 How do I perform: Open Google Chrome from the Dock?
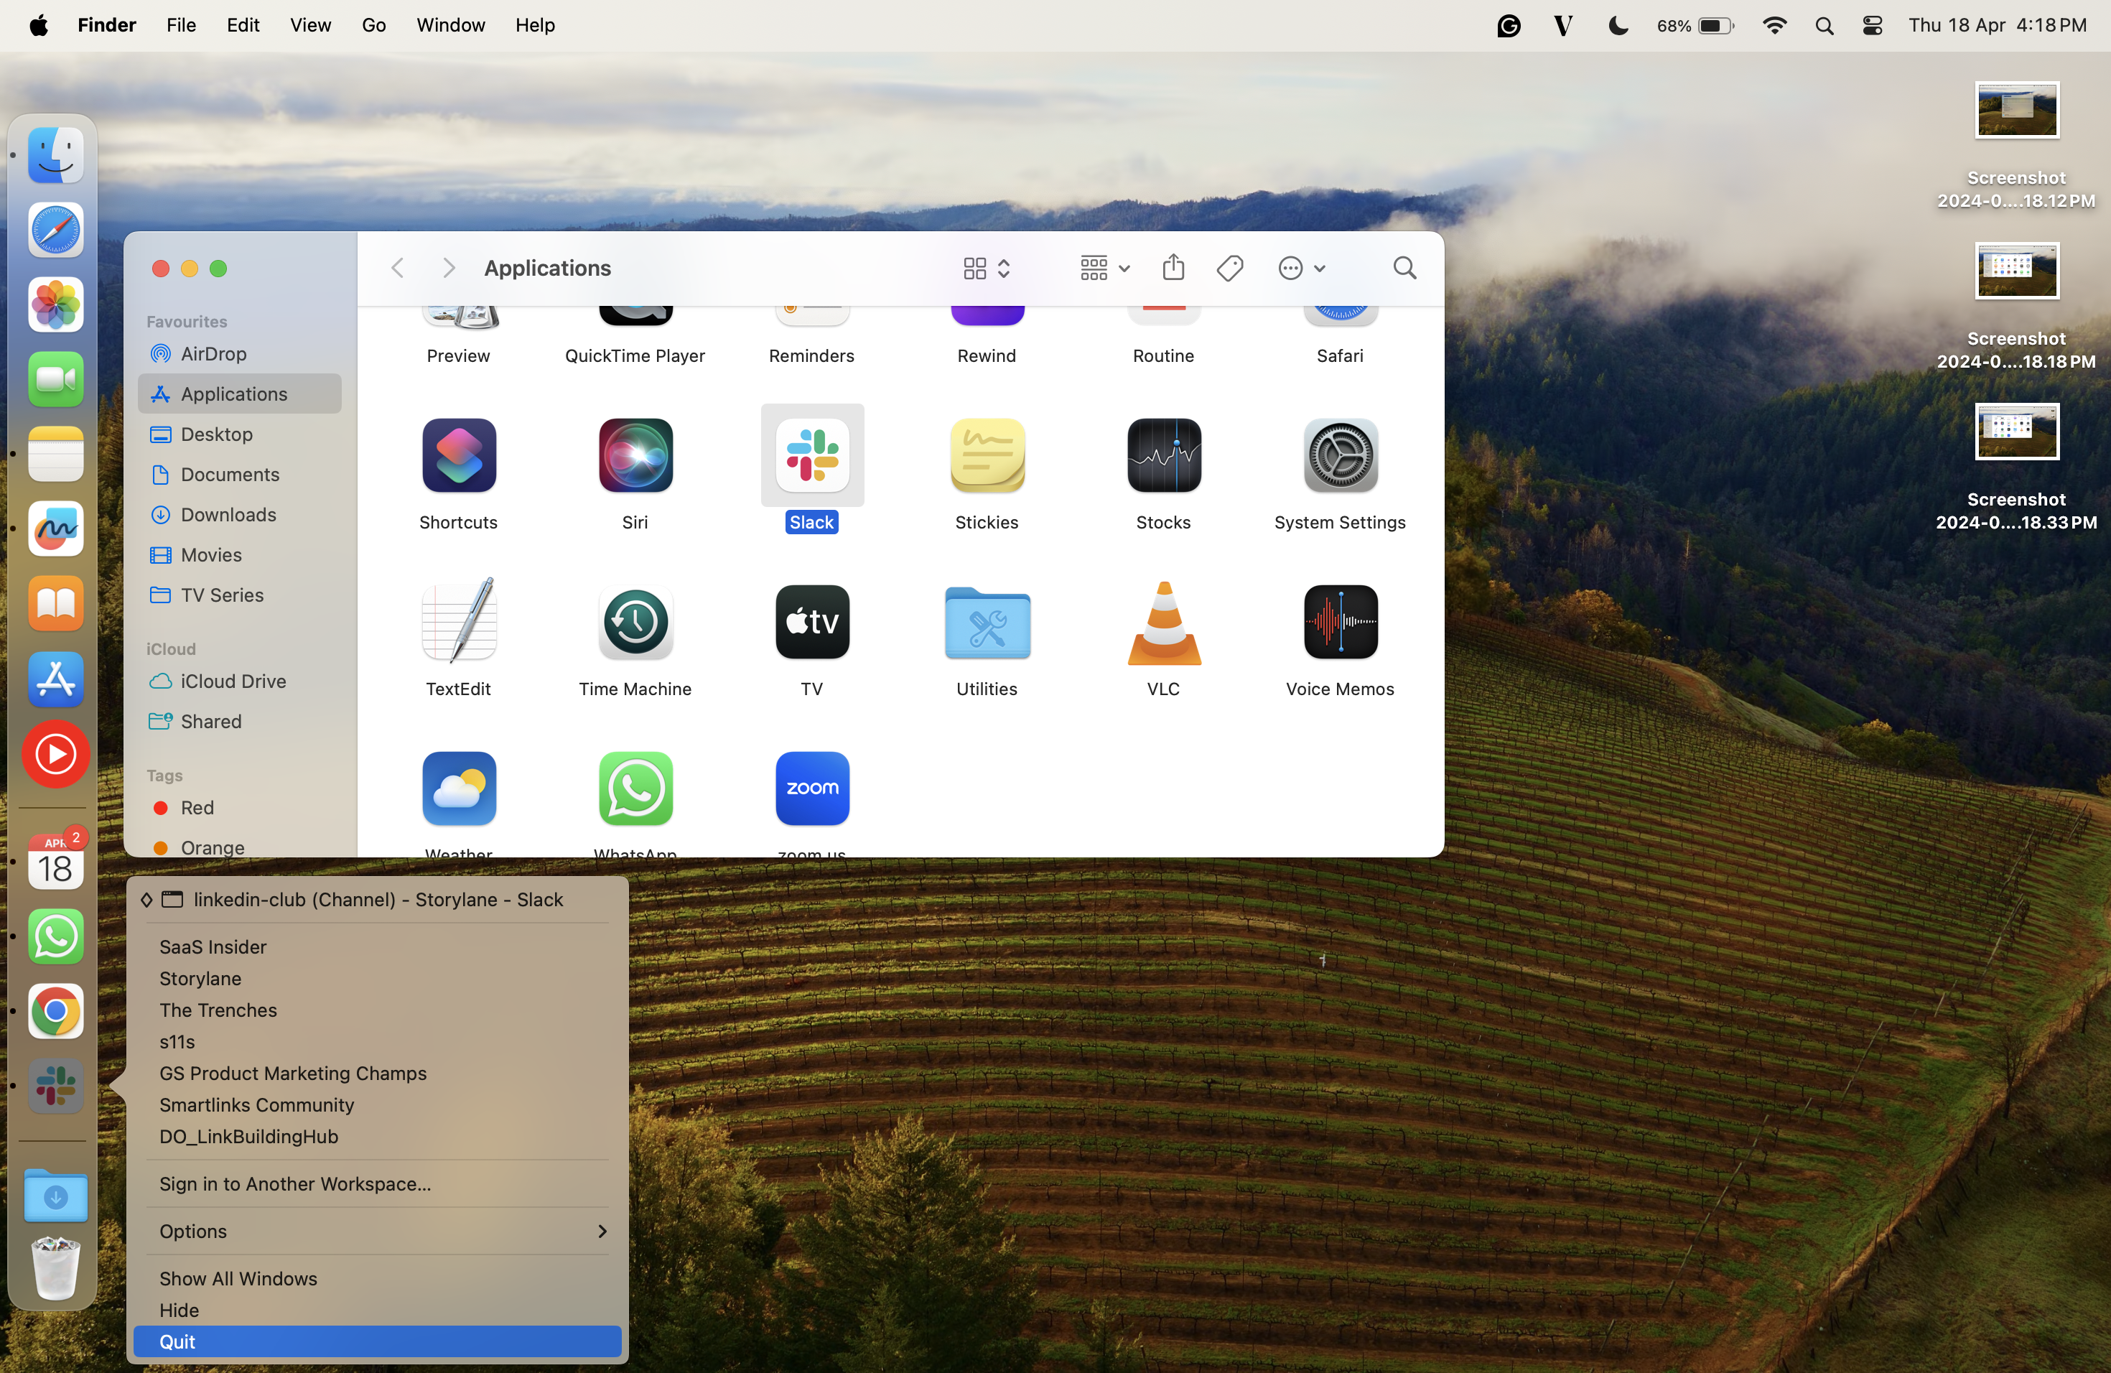(x=56, y=1011)
